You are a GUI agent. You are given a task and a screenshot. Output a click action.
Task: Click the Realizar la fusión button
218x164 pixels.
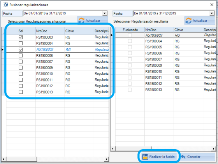point(159,157)
